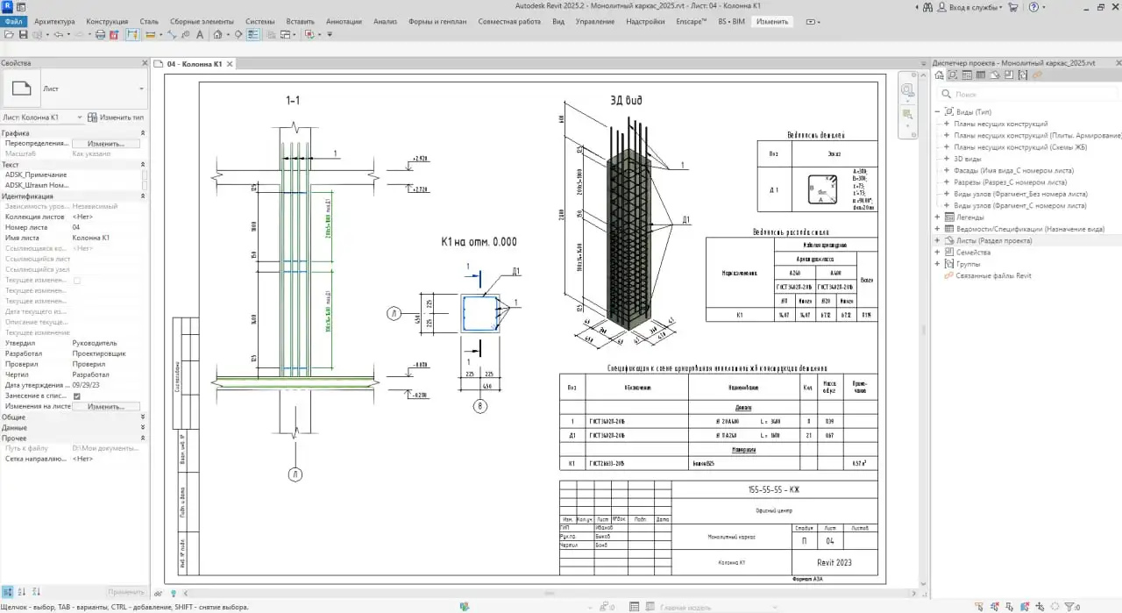1122x613 pixels.
Task: Click 'Изменить...' button for Переопределения
Action: pyautogui.click(x=105, y=143)
